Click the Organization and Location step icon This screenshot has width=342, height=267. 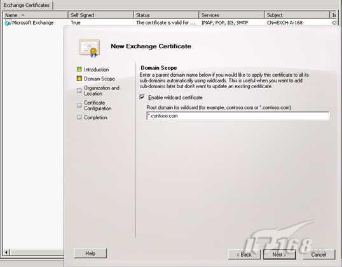tap(79, 91)
